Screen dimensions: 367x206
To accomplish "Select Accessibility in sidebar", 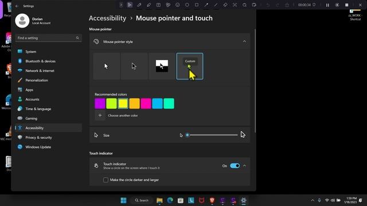I will 48,128.
